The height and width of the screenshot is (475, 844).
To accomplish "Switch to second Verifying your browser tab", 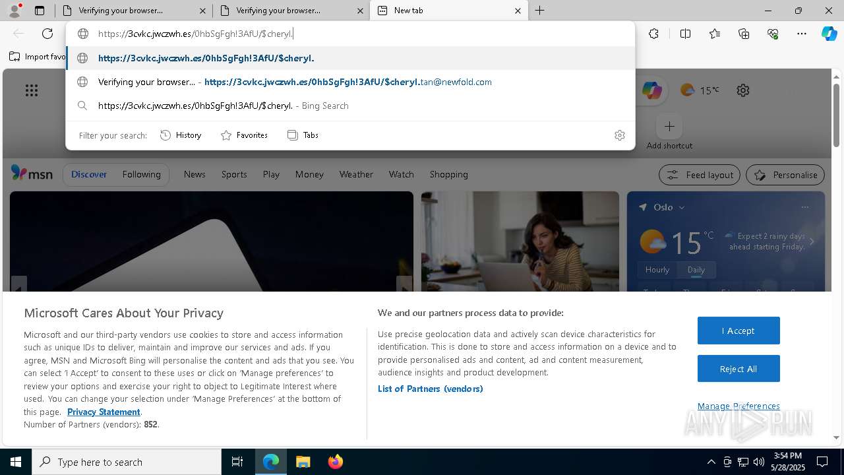I will pyautogui.click(x=290, y=11).
